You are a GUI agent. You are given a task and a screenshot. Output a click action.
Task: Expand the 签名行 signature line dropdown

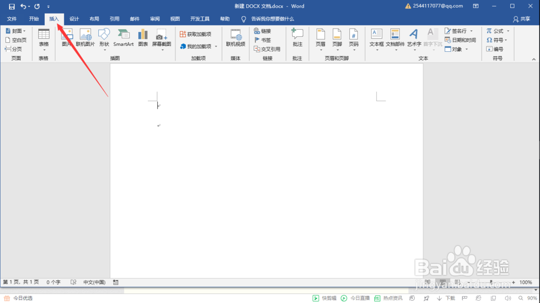tap(471, 31)
